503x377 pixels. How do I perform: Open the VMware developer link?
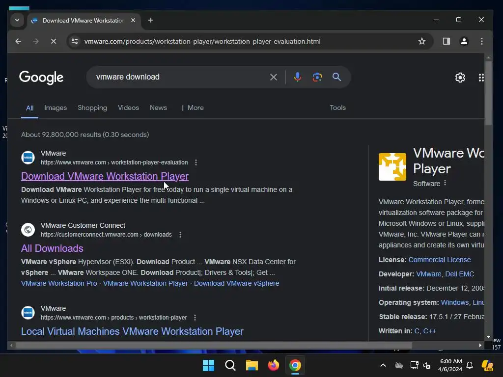coord(428,274)
